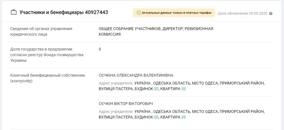Reveal hidden БУДИНОК number for Сєчкіна Олександра
284x130 pixels.
[x=156, y=89]
